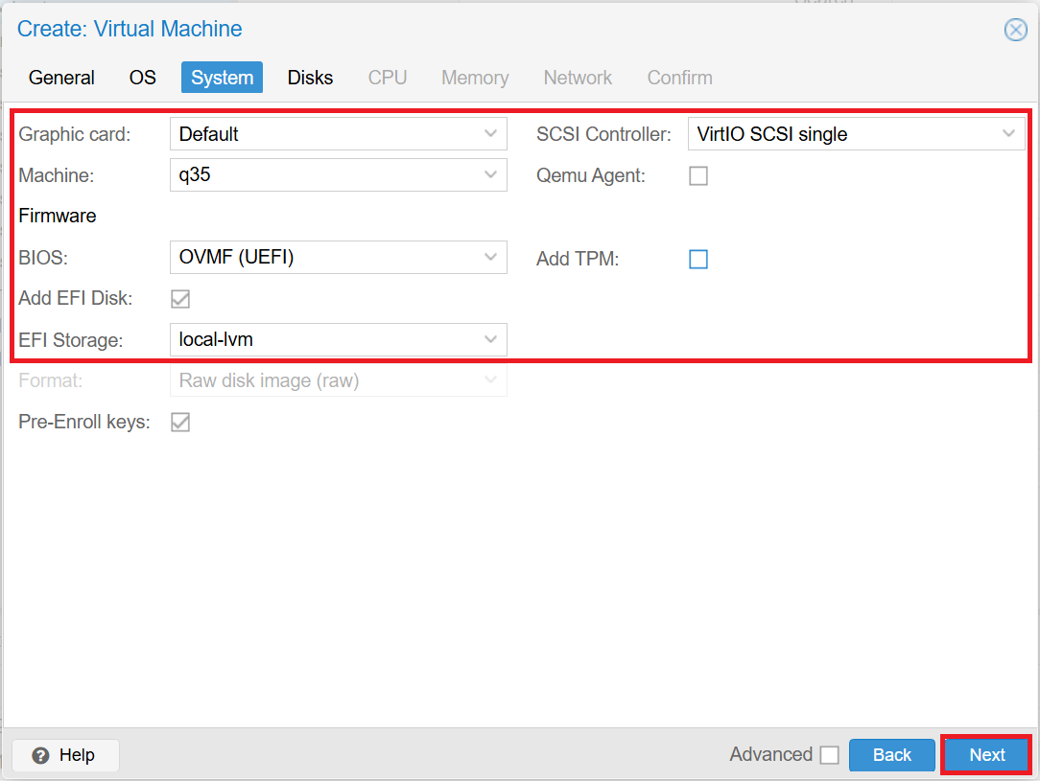Click the Back button
This screenshot has width=1040, height=781.
pos(891,754)
